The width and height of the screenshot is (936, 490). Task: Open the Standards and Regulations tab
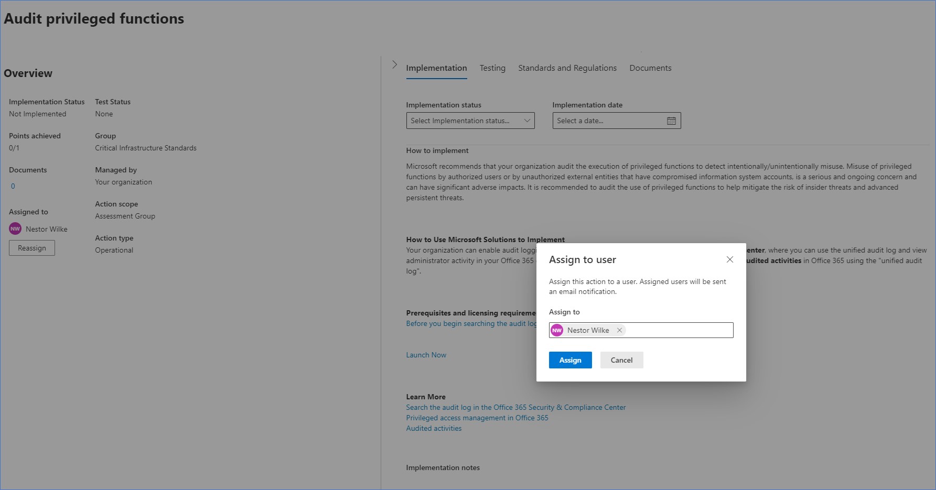[567, 68]
